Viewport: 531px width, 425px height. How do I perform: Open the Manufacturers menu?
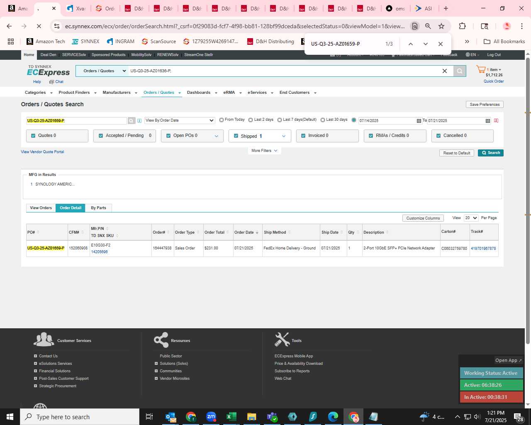tap(120, 93)
